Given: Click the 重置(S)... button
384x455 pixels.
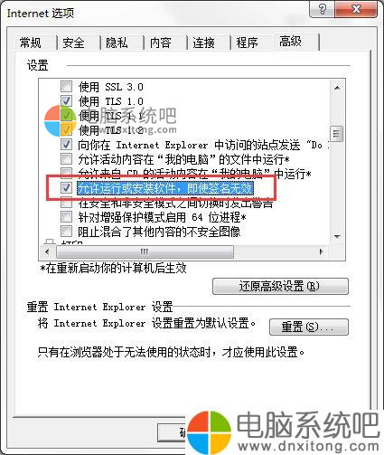Looking at the screenshot, I should coord(309,327).
